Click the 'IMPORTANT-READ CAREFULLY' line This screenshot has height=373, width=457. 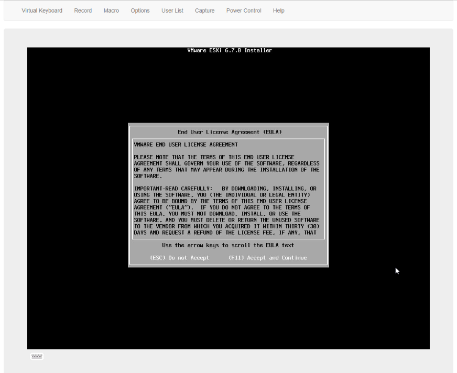[x=225, y=189]
